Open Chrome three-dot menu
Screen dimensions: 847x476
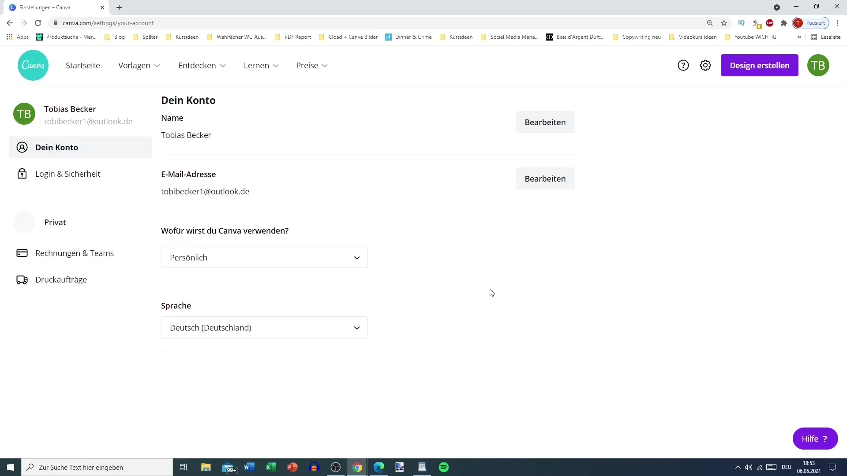pos(837,23)
